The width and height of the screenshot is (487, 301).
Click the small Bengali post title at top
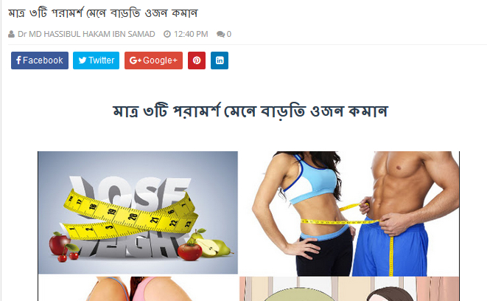(x=103, y=13)
